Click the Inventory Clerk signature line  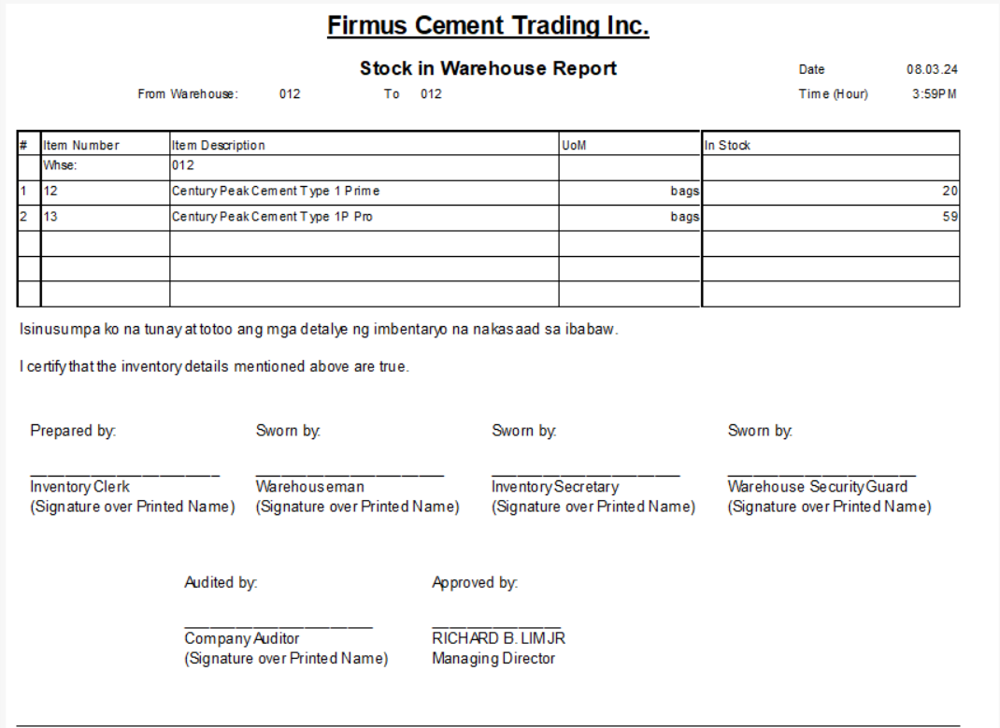[x=124, y=474]
